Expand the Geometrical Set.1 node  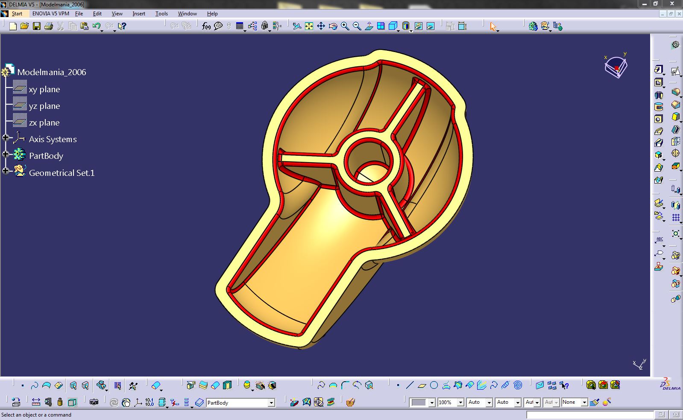pyautogui.click(x=6, y=171)
